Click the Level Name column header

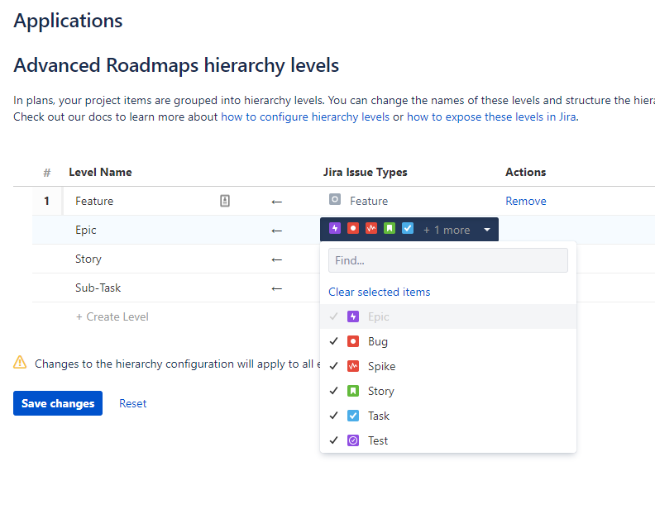point(100,172)
